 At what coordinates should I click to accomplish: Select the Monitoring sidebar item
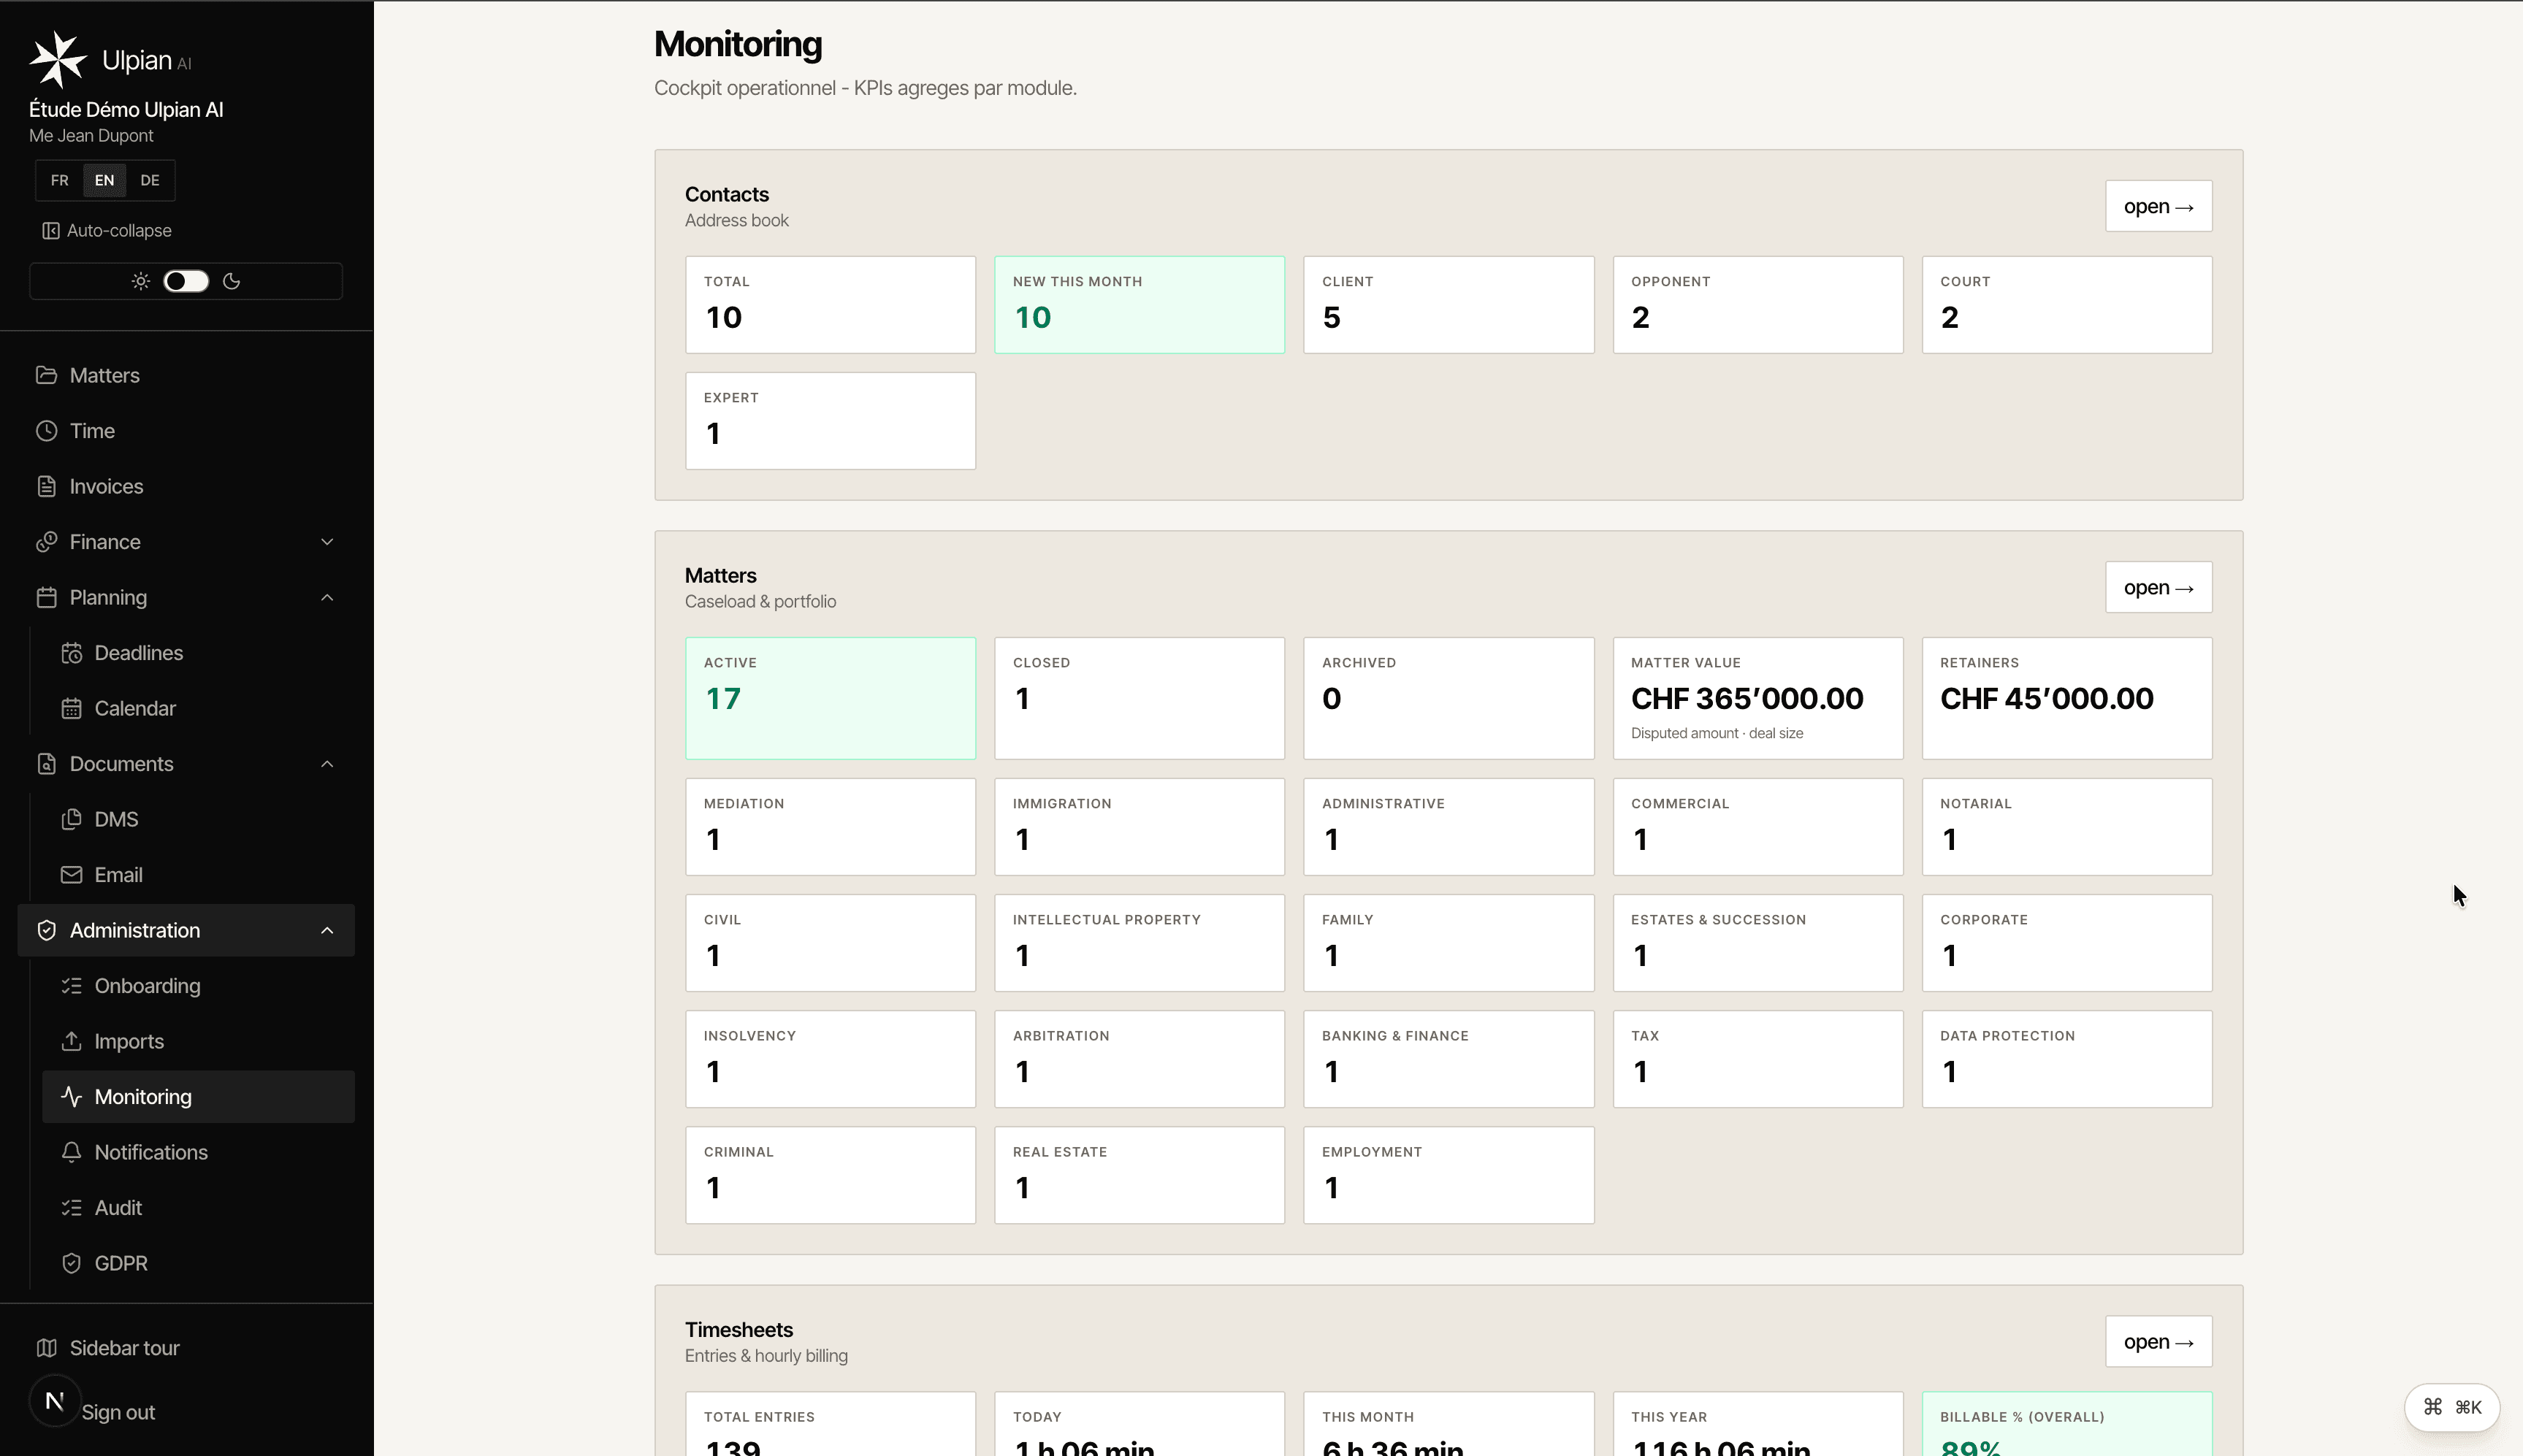tap(198, 1097)
